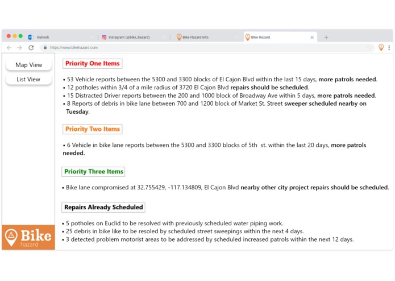Viewport: 395px width, 281px height.
Task: Click the address bar URL field
Action: click(x=206, y=48)
